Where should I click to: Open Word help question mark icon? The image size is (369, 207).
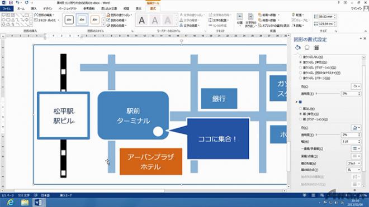338,3
